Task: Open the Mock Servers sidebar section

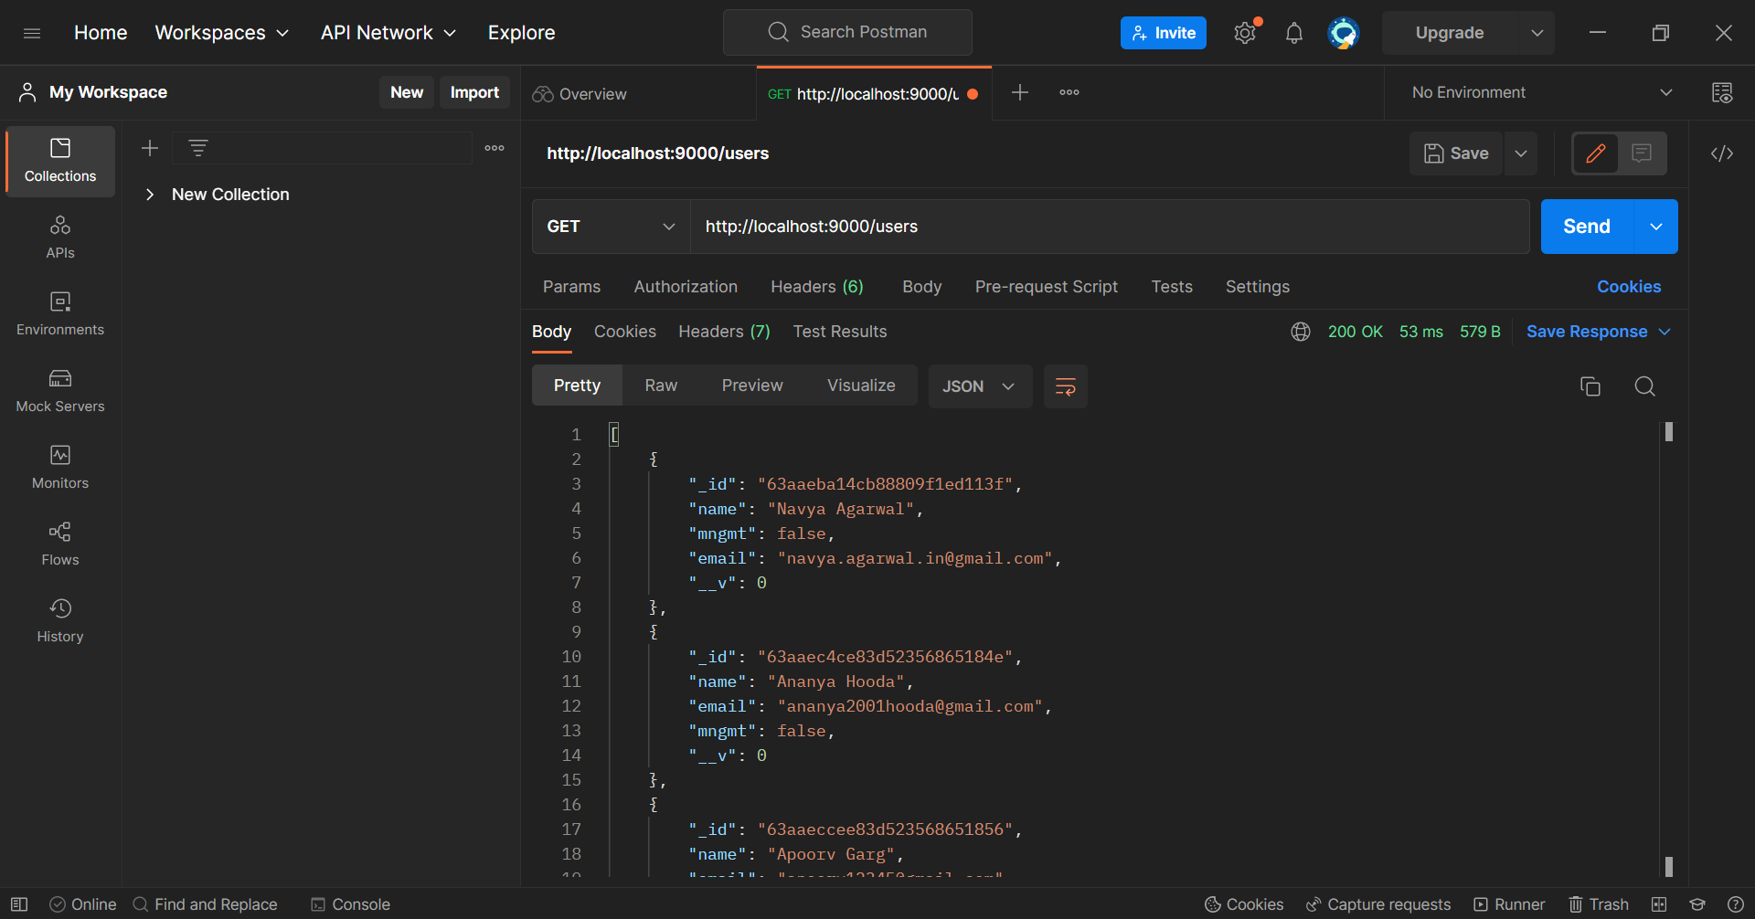Action: coord(60,391)
